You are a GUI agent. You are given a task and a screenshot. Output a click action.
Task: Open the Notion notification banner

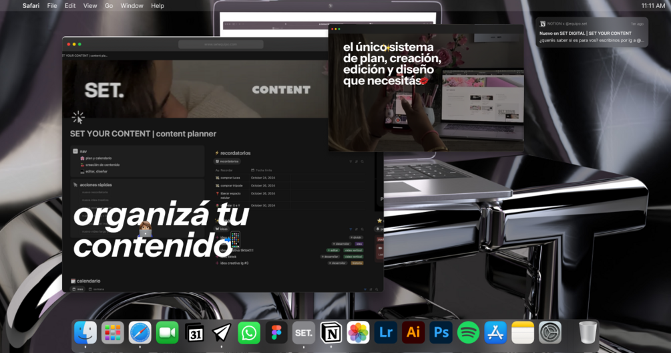pos(592,31)
